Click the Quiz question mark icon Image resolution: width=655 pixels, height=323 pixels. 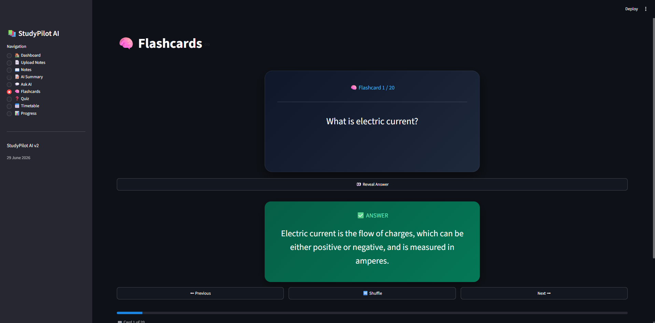17,99
